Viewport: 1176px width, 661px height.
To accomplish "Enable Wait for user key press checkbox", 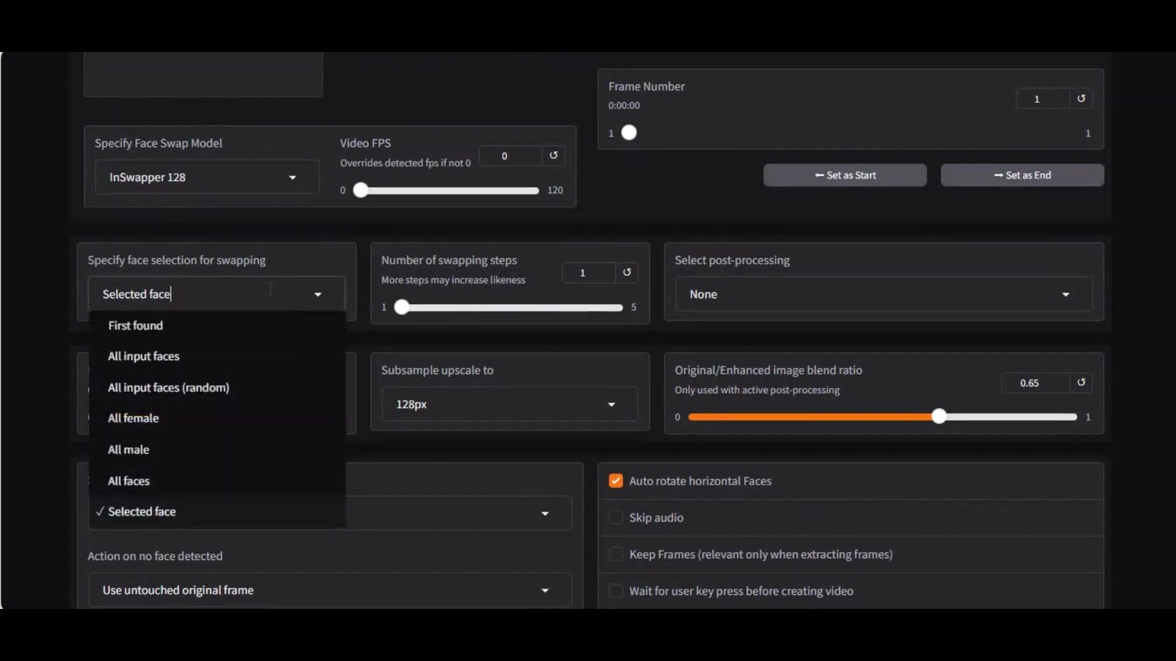I will click(616, 591).
